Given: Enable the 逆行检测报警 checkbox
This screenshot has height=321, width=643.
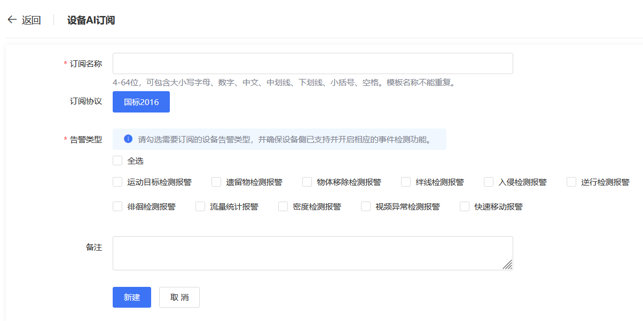Looking at the screenshot, I should pyautogui.click(x=571, y=182).
